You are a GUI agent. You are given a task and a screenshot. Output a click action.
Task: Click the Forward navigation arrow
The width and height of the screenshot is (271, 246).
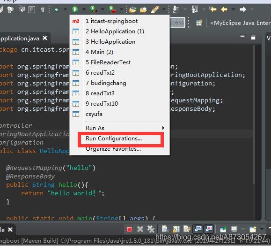point(243,9)
